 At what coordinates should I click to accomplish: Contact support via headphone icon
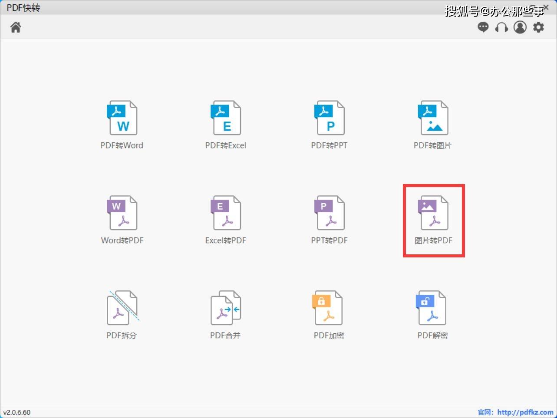tap(501, 27)
